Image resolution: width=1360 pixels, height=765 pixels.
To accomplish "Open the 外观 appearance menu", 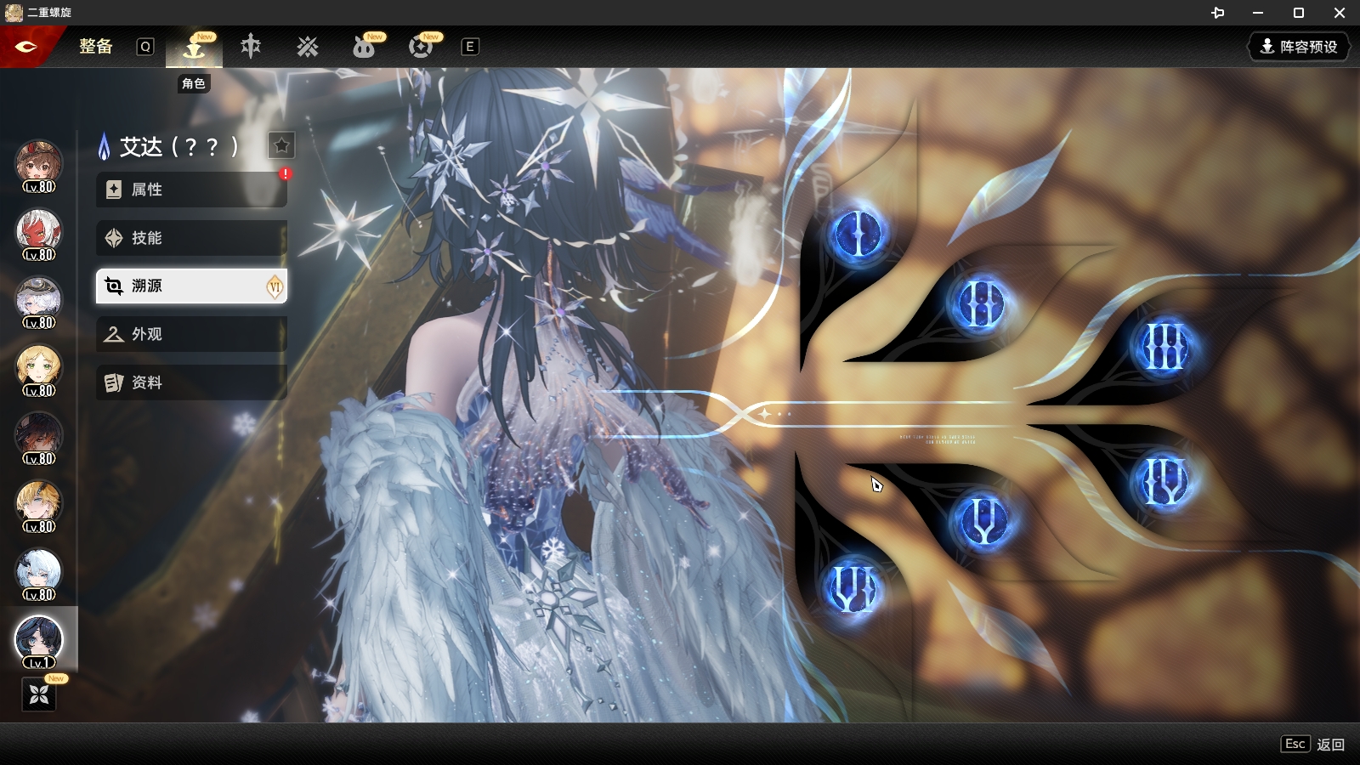I will tap(191, 334).
